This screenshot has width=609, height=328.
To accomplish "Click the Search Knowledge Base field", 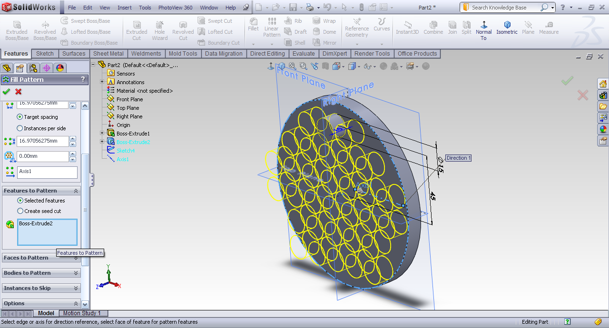I will coord(505,8).
